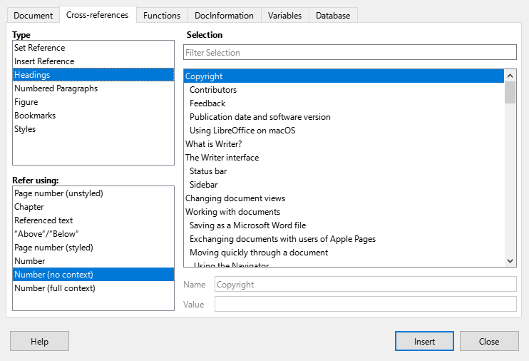Select Changing document views heading

click(344, 198)
